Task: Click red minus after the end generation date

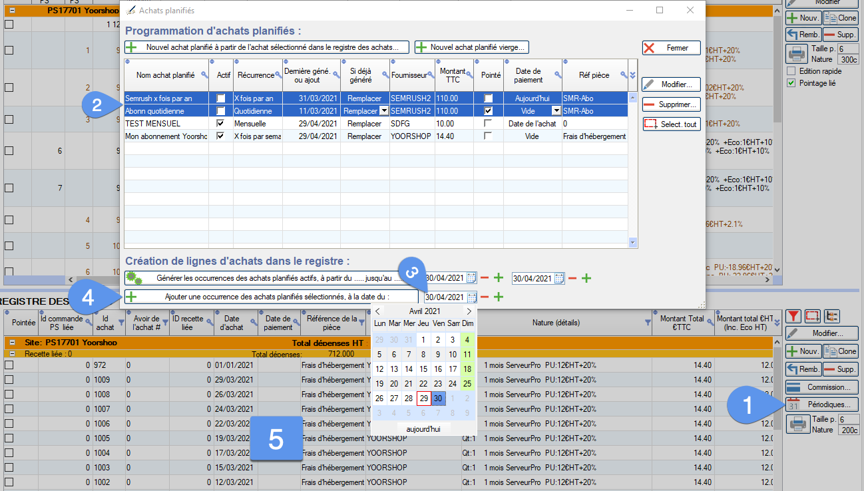Action: 572,278
